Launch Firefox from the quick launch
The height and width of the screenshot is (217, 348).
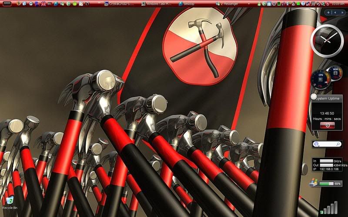pos(19,4)
